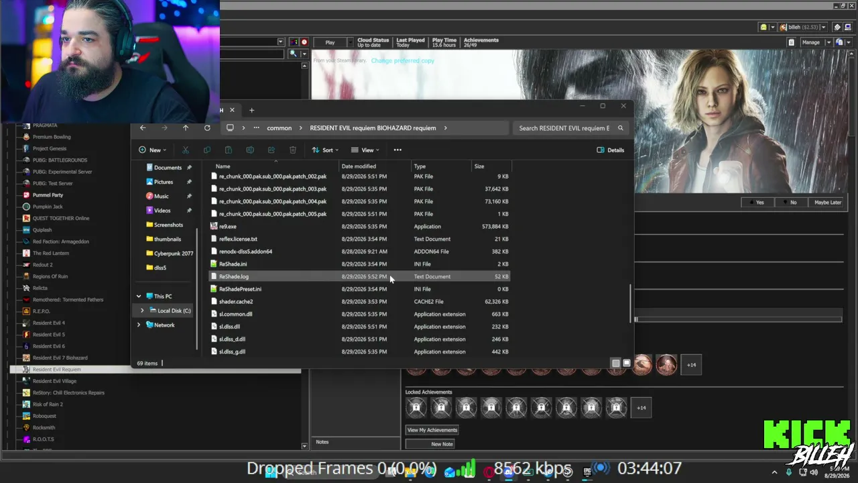Expand the This PC tree node
The height and width of the screenshot is (483, 858).
pos(139,297)
